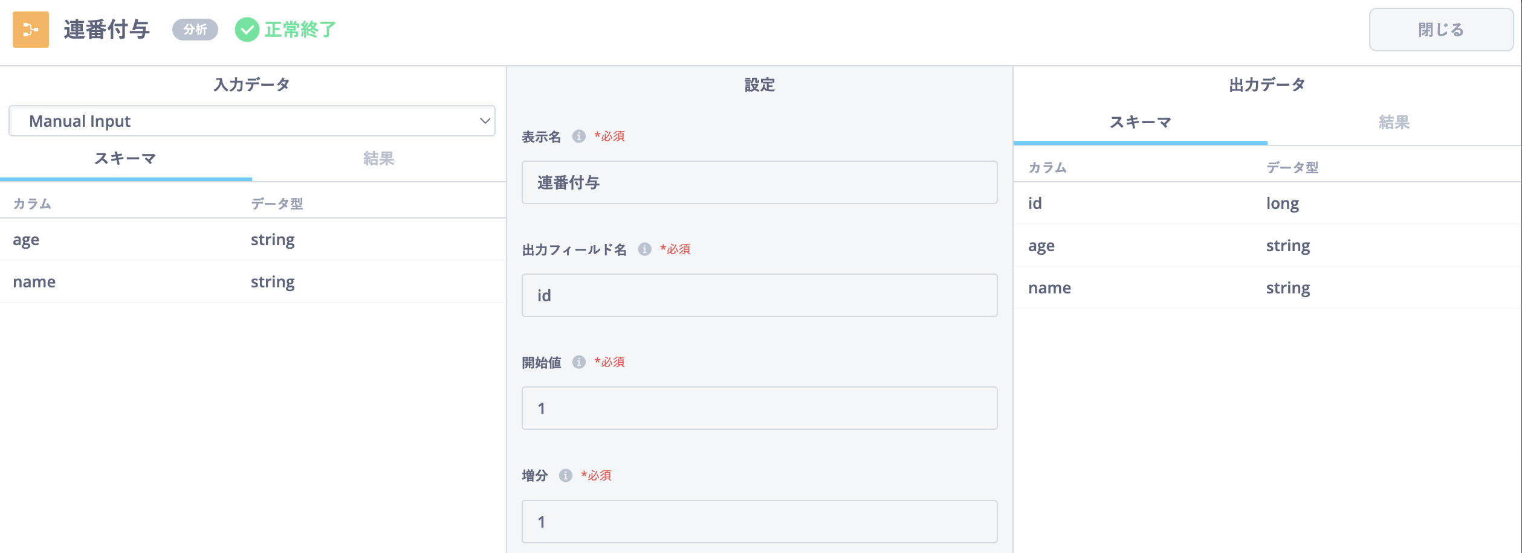Click the green 正常終了 checkmark icon

pos(247,30)
